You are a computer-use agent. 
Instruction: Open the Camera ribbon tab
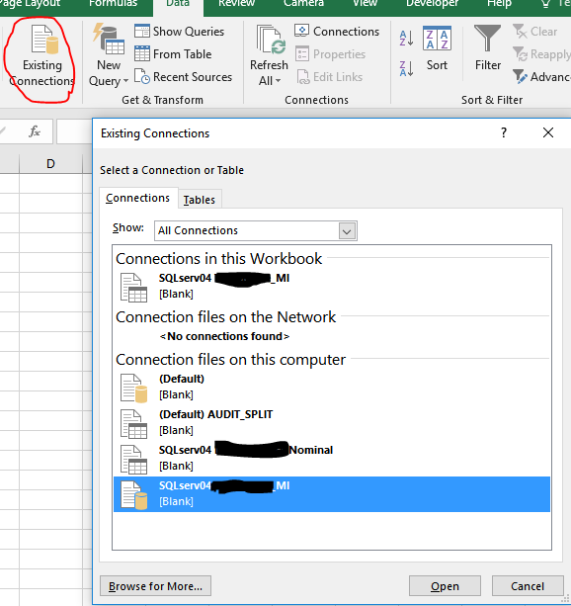[303, 3]
